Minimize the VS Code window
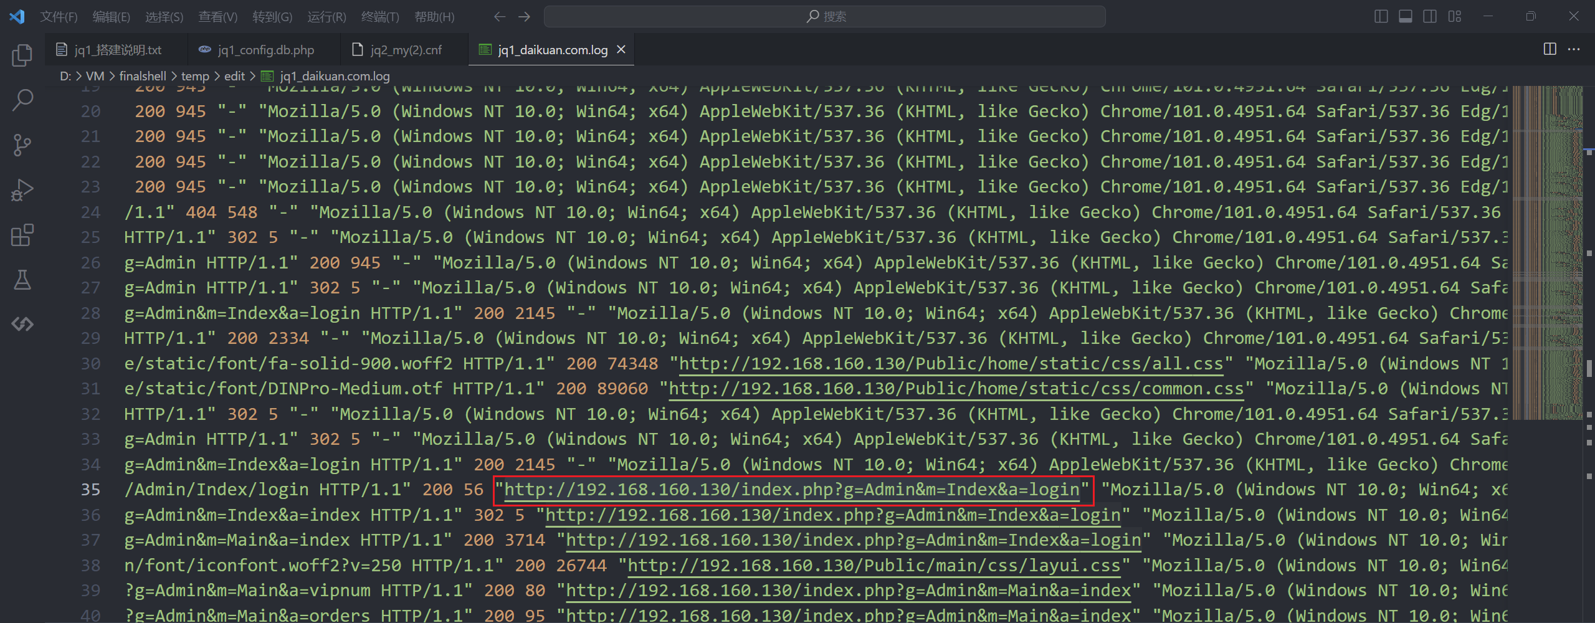The height and width of the screenshot is (623, 1595). point(1488,17)
